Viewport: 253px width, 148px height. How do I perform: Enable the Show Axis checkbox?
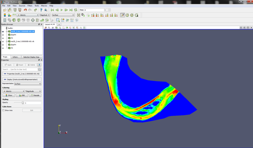click(x=3, y=110)
